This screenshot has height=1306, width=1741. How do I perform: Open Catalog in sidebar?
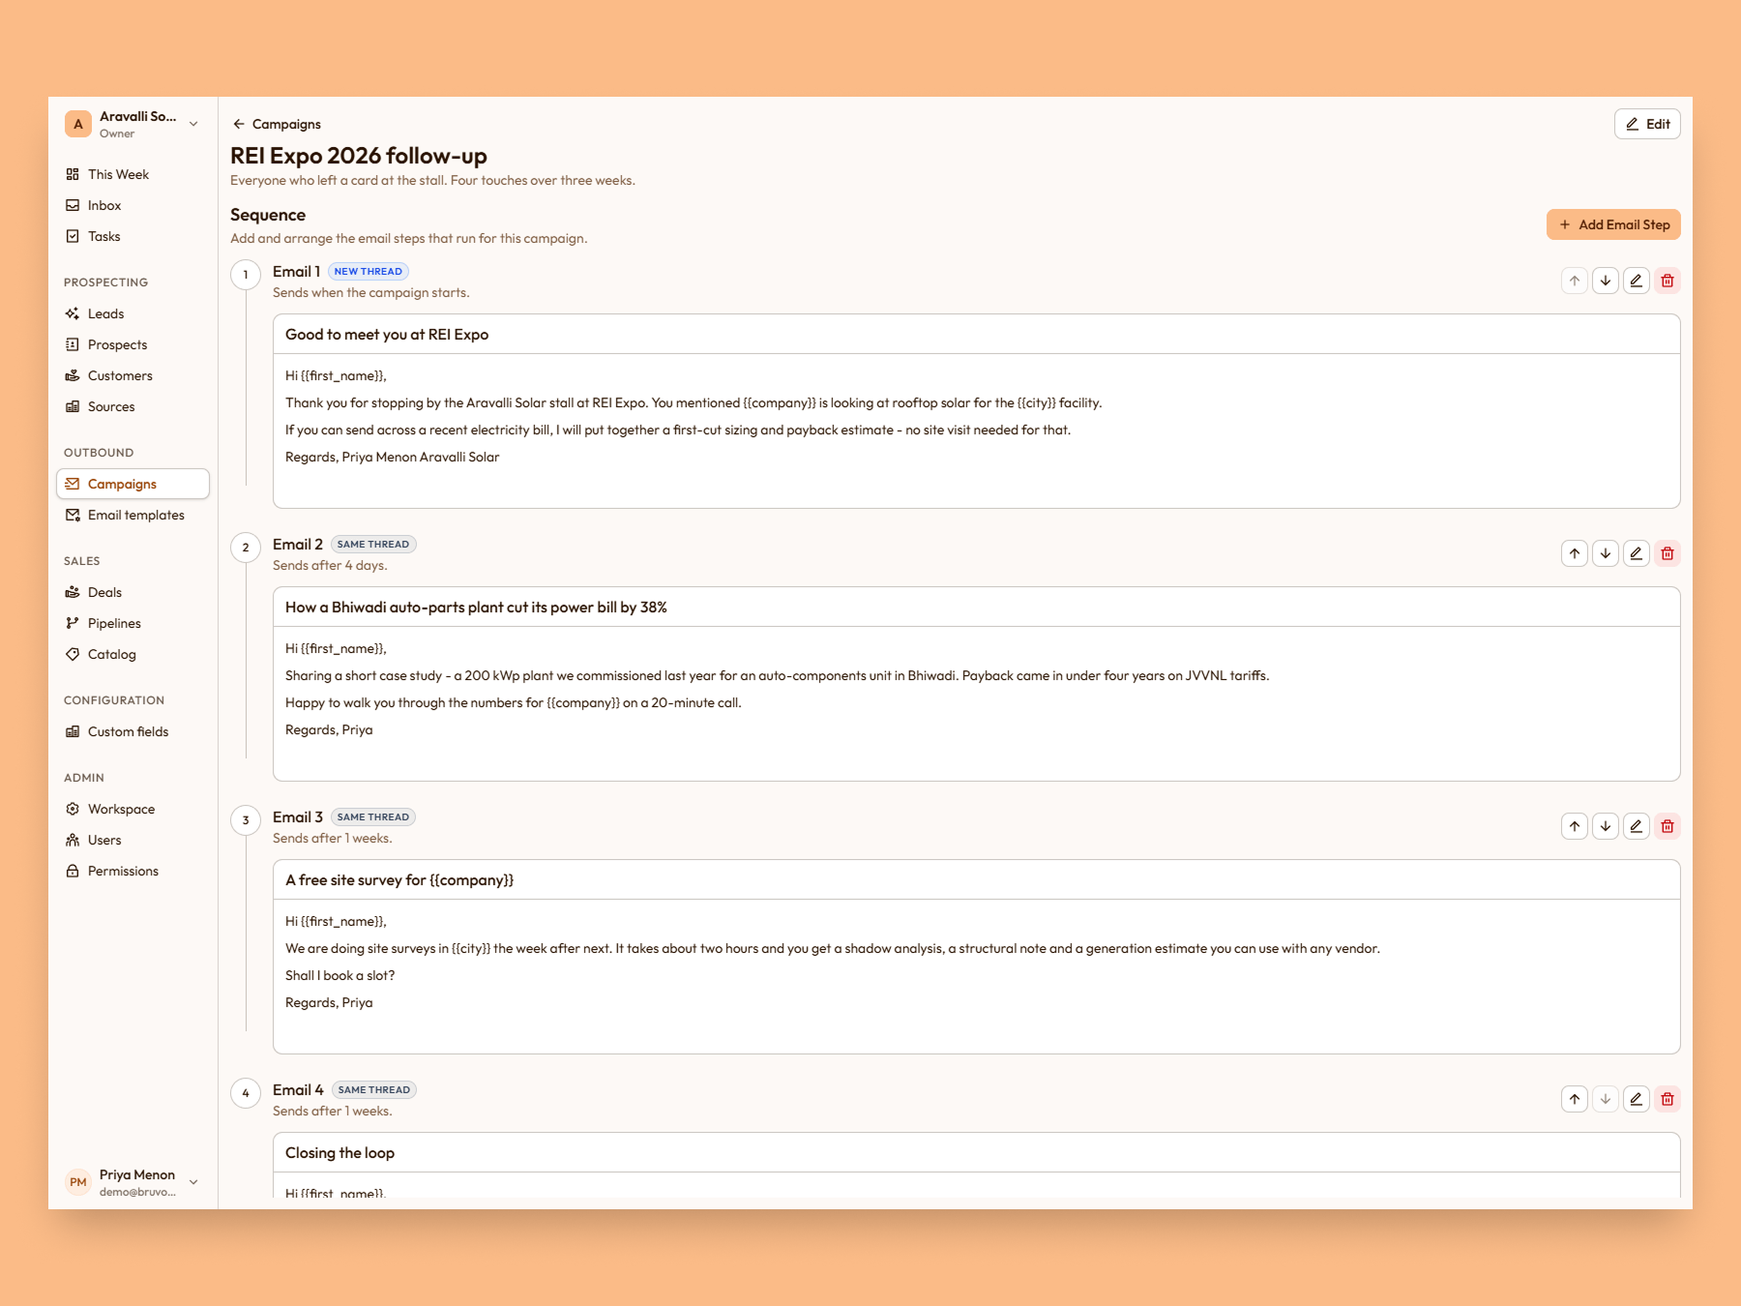133,654
